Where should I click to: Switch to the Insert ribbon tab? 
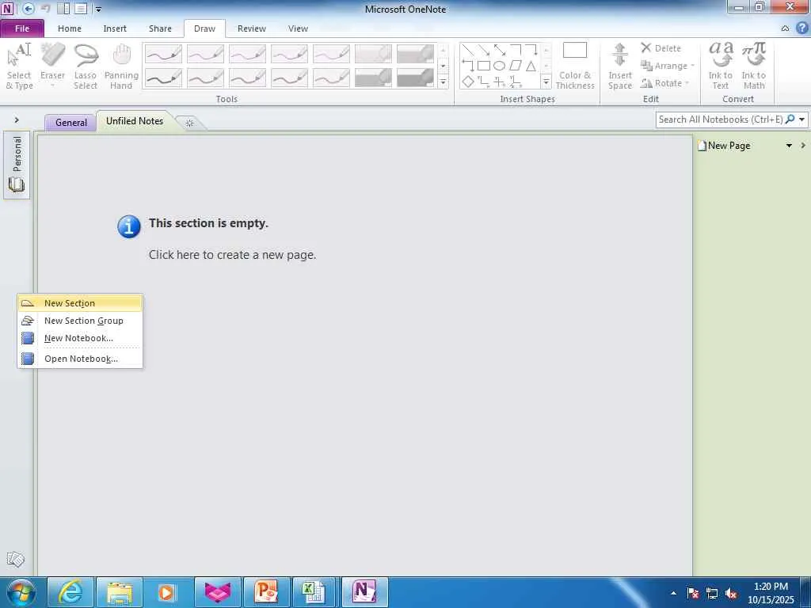pos(115,28)
